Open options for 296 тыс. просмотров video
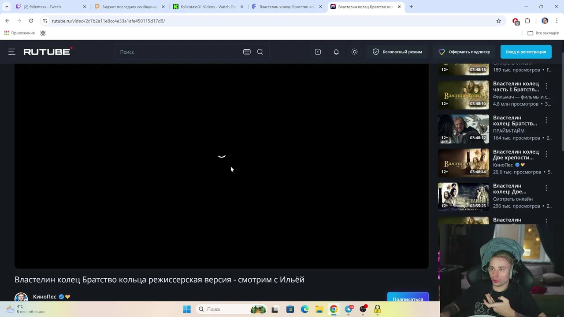 pyautogui.click(x=546, y=188)
